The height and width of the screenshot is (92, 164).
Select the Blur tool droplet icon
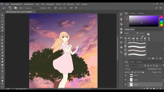(x=2, y=59)
